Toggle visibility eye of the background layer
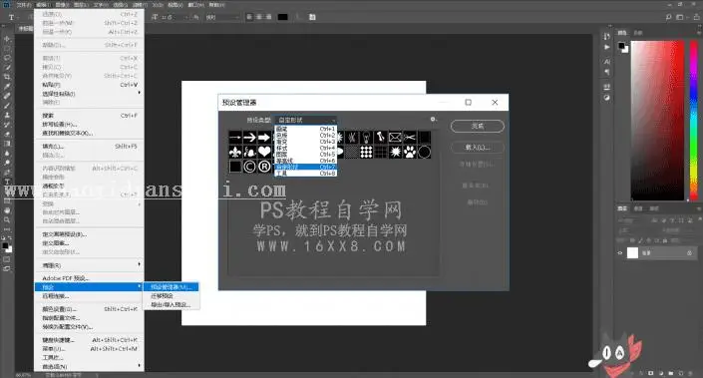The height and width of the screenshot is (378, 703). coord(620,253)
